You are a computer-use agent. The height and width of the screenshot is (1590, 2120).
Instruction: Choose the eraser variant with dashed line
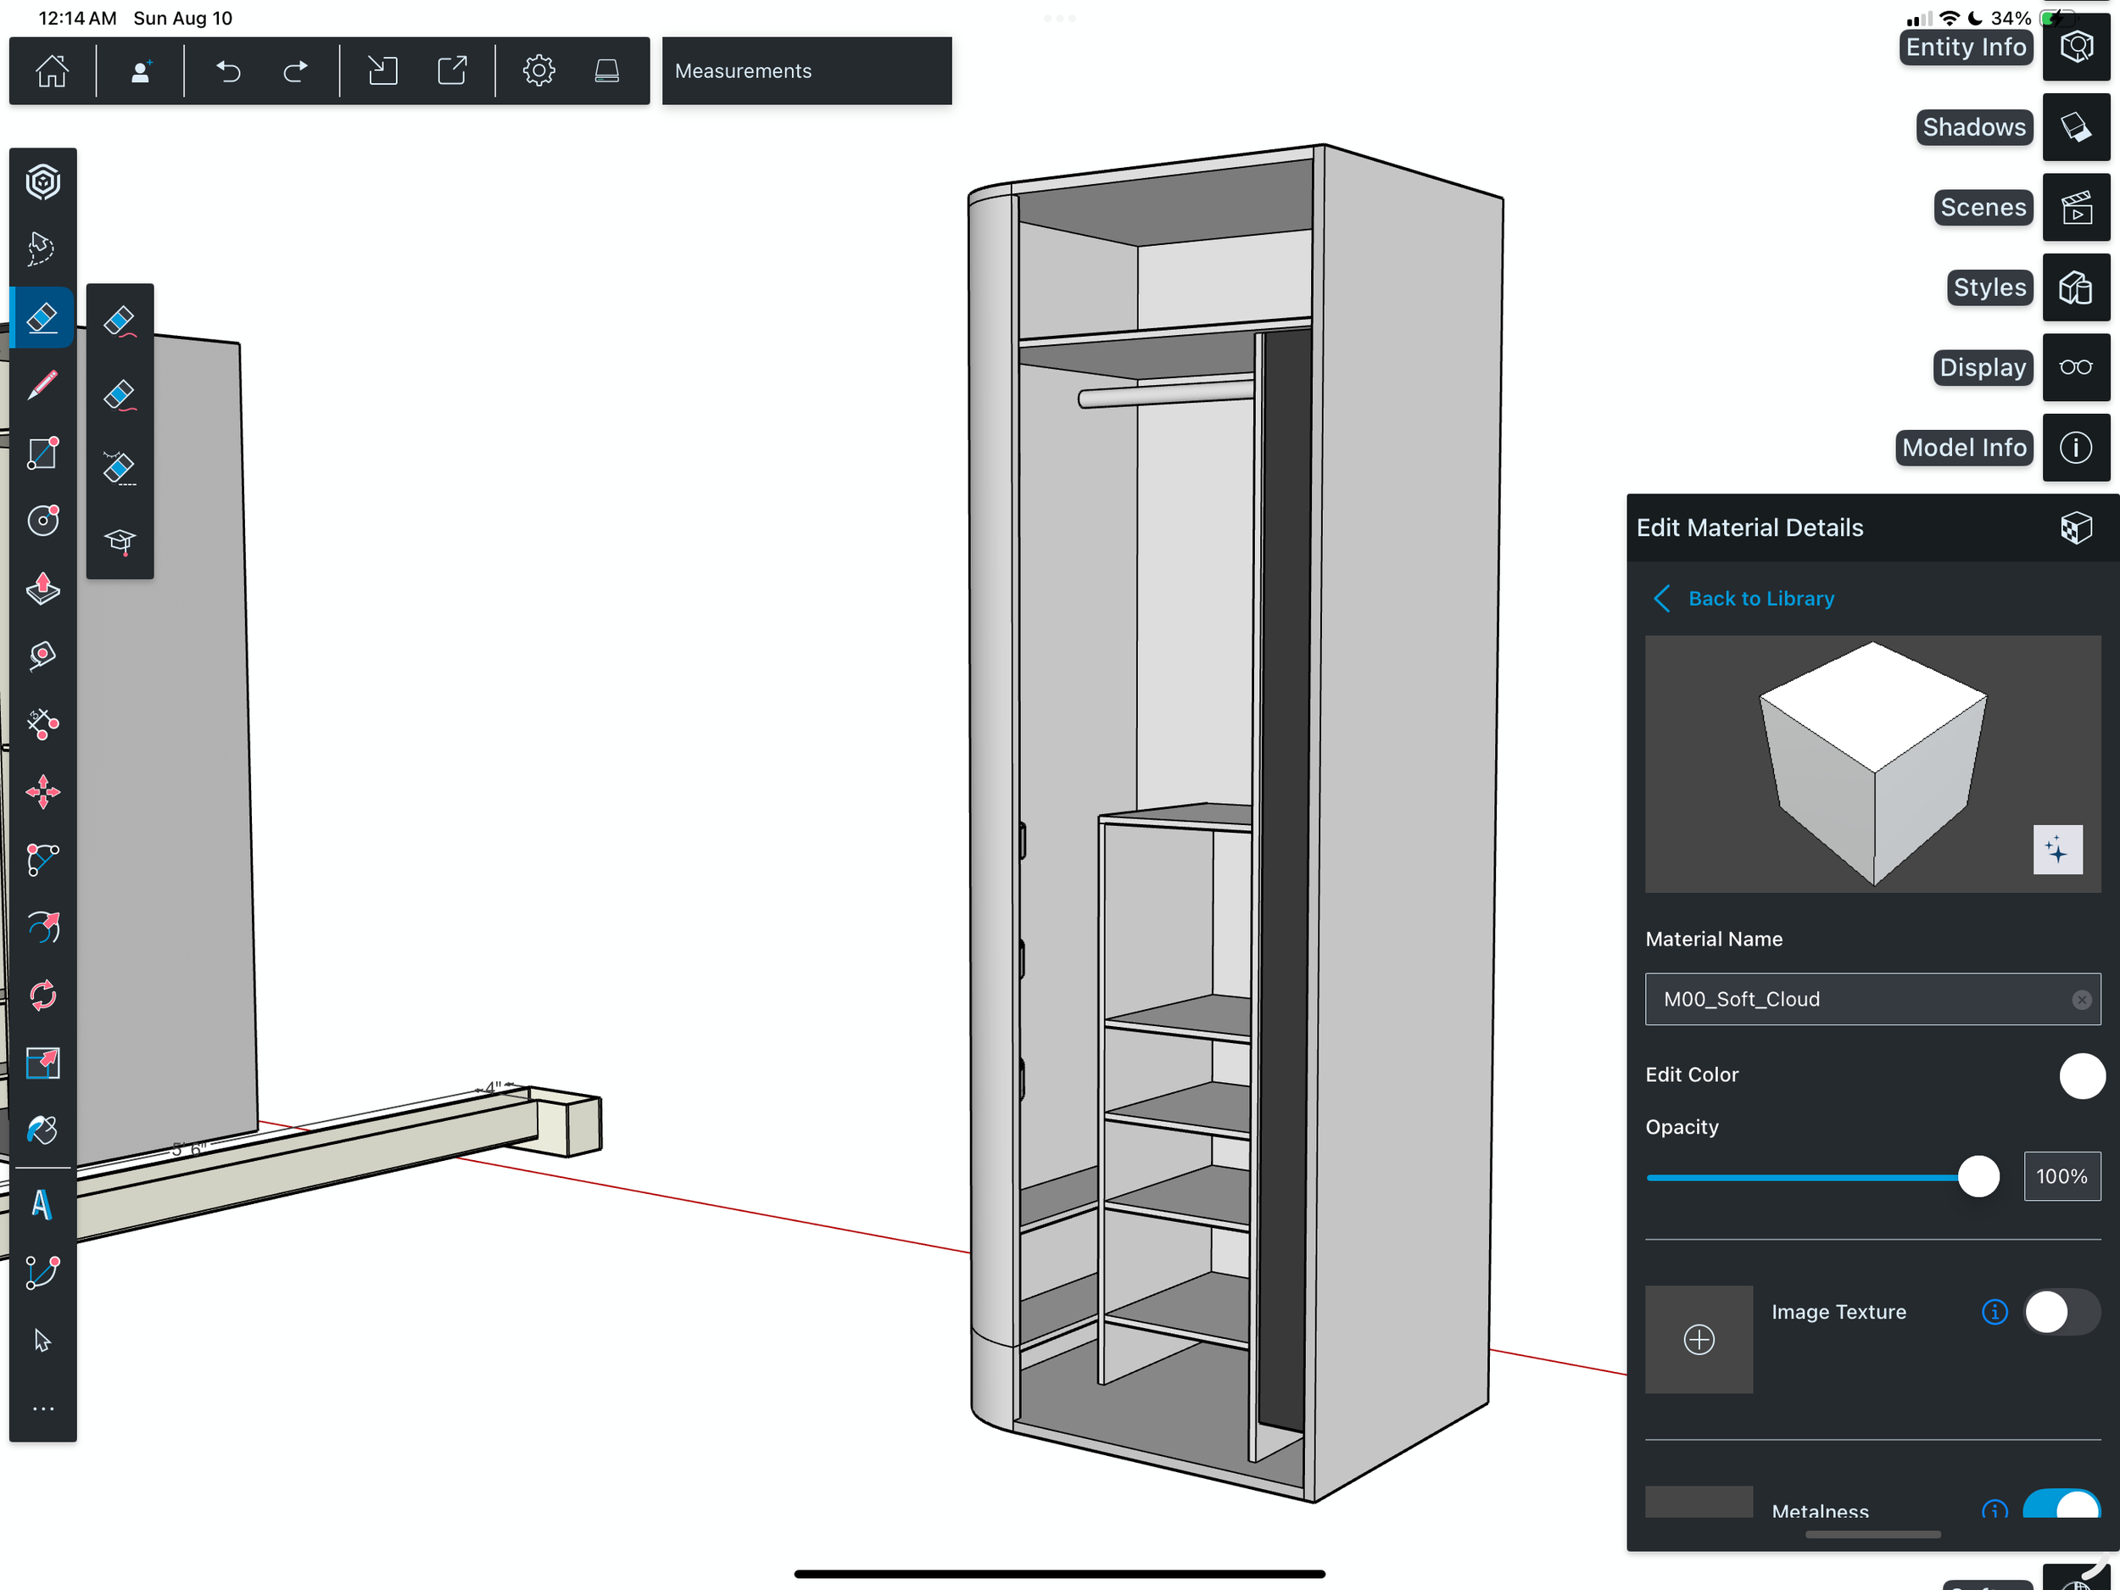120,469
